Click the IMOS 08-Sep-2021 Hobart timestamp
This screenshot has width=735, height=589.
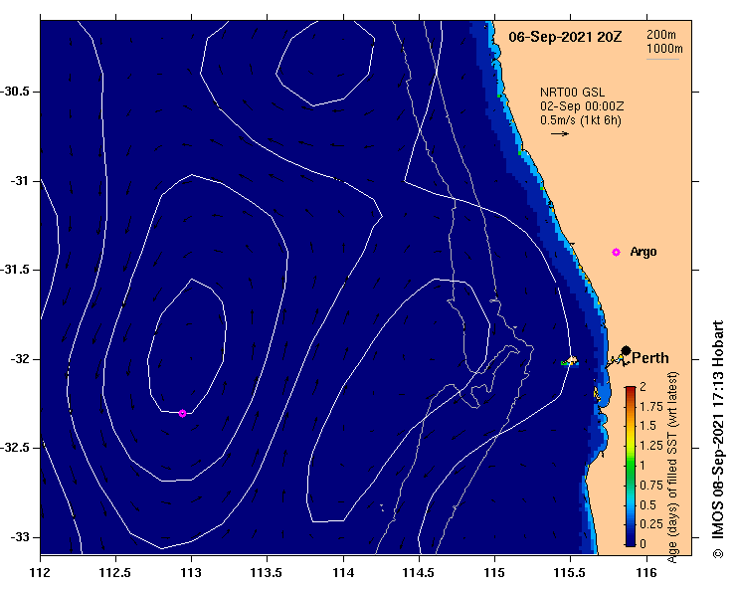pyautogui.click(x=718, y=432)
